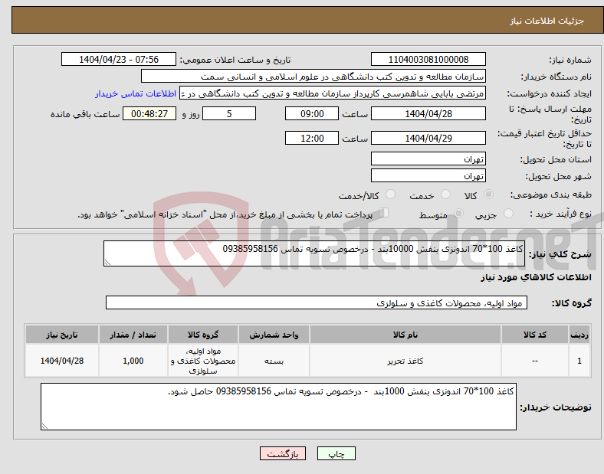Click the row number 1 cell
This screenshot has height=474, width=604.
[x=579, y=361]
